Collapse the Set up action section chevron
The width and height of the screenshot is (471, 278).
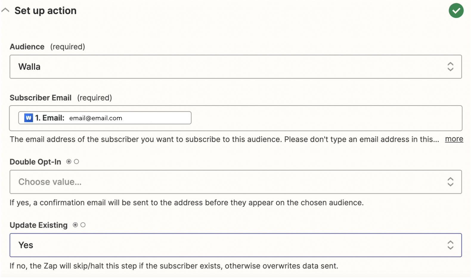[5, 10]
